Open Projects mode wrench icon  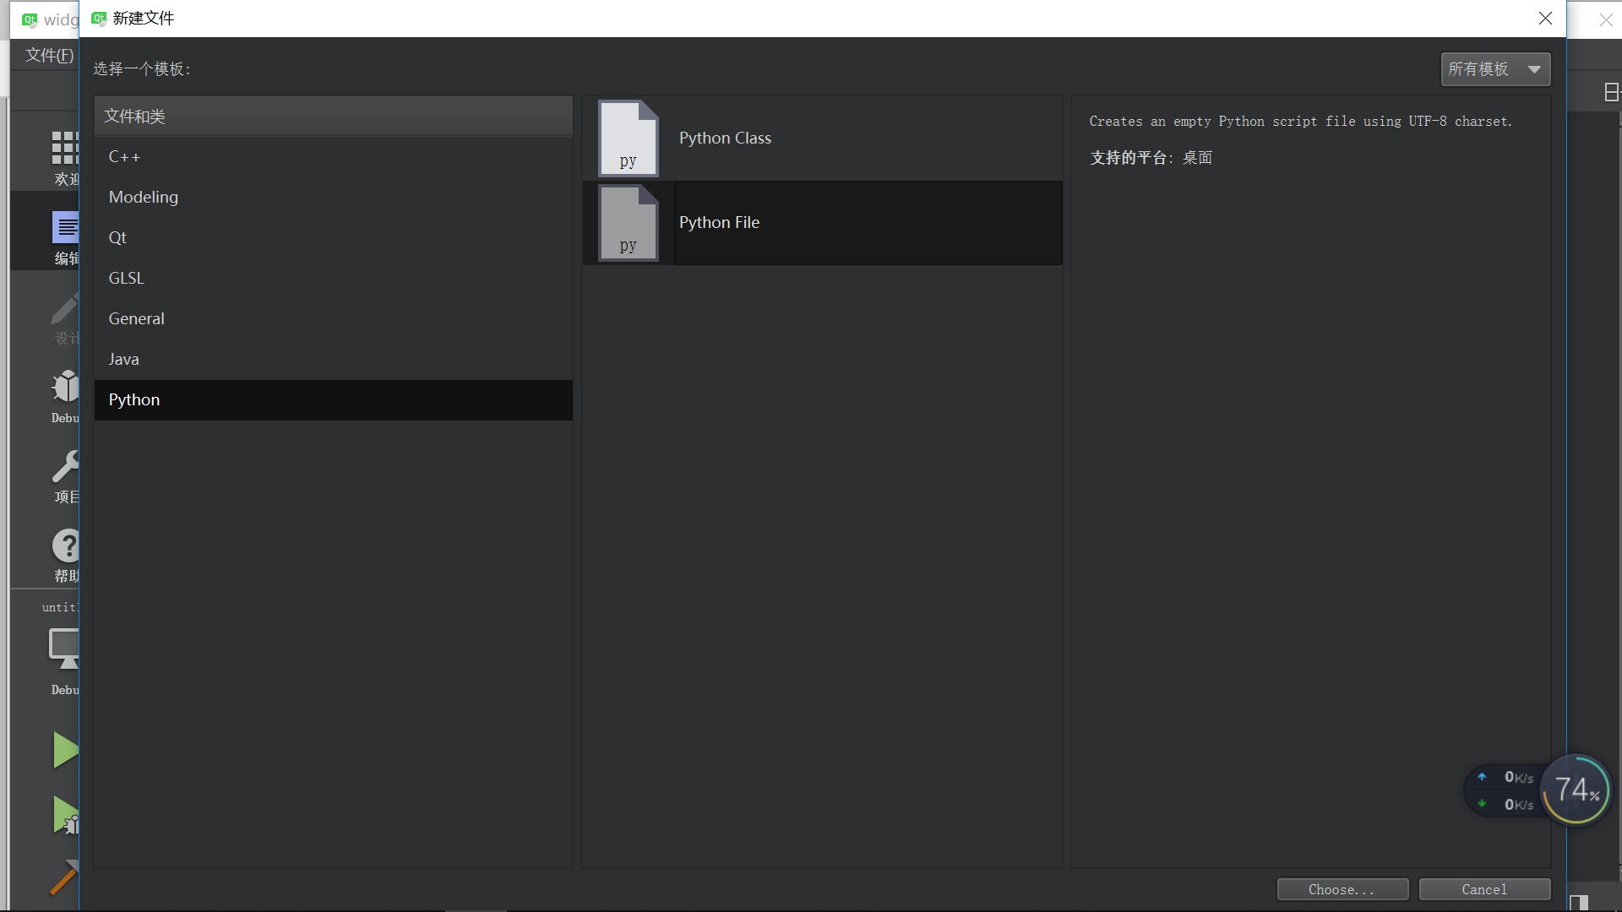coord(64,466)
